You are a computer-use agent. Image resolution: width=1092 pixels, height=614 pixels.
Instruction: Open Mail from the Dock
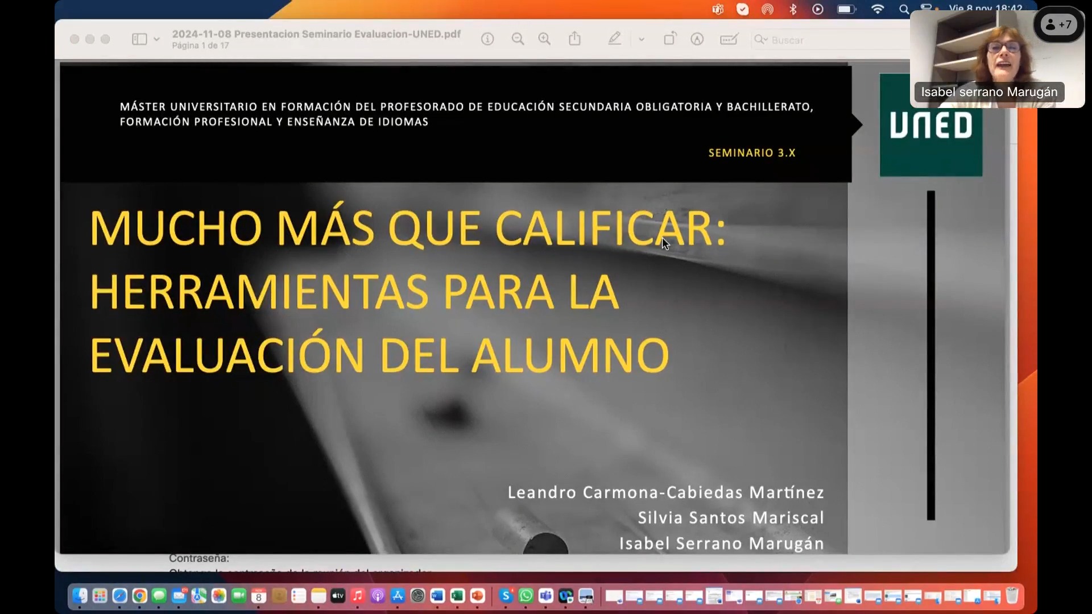(x=179, y=595)
